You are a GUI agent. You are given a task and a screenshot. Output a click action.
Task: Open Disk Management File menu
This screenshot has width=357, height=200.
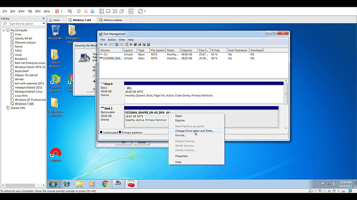(x=103, y=40)
